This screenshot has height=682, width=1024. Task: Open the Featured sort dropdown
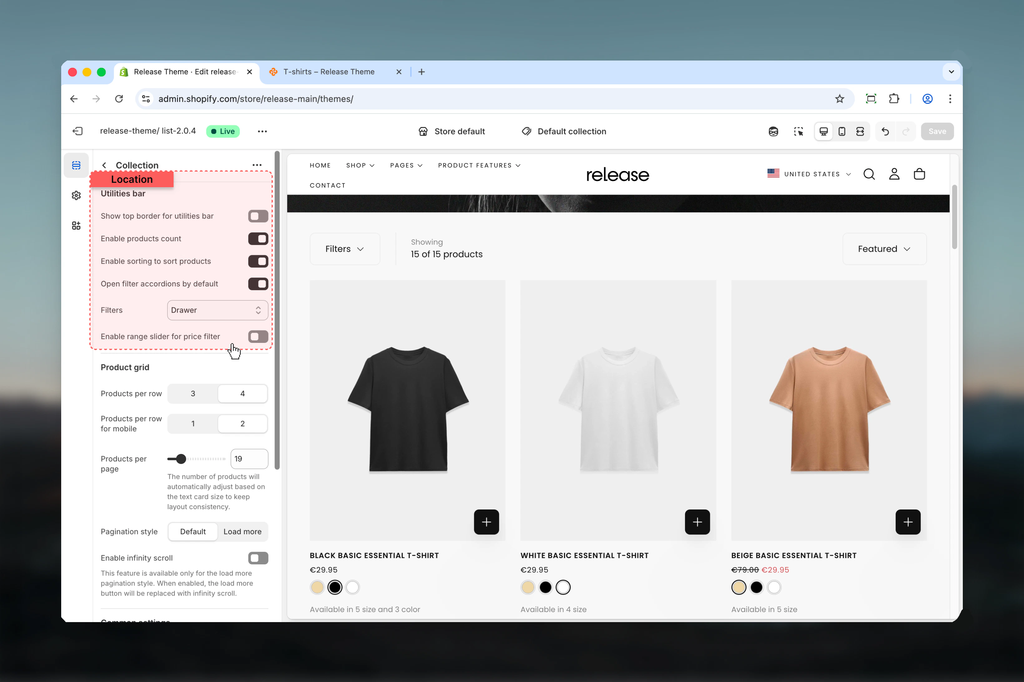[884, 249]
